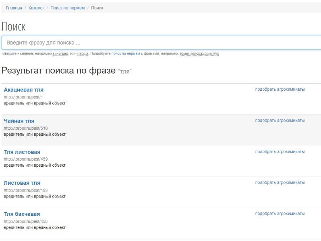Open the Чайная тля result

coord(19,121)
